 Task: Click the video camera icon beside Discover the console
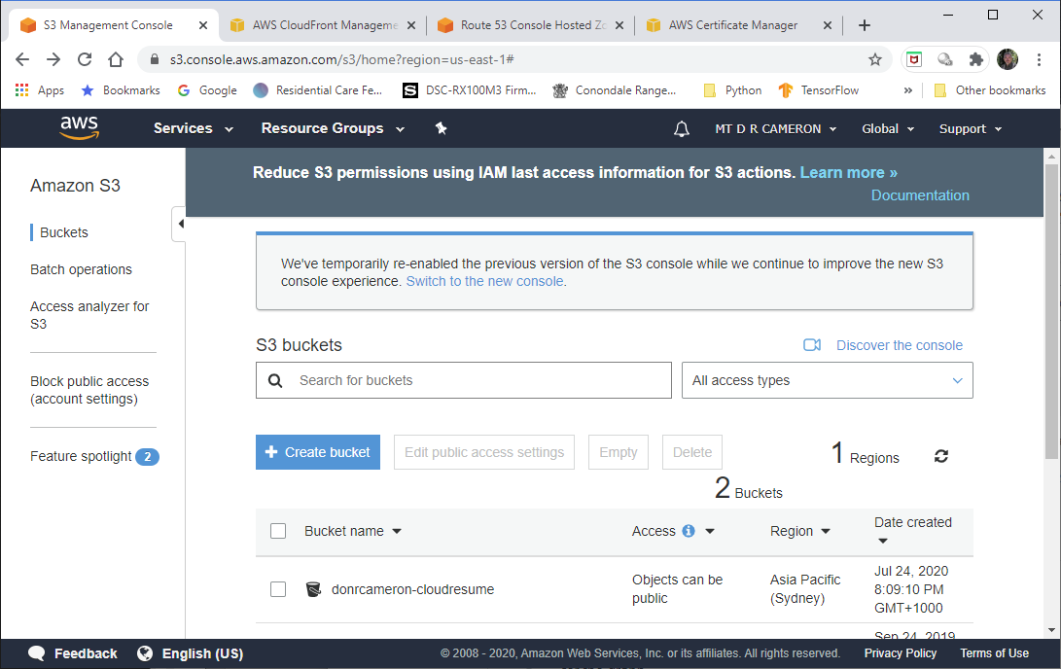[812, 345]
